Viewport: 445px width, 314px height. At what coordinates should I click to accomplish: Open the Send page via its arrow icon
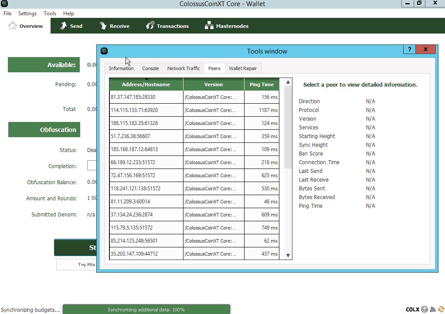tap(63, 26)
